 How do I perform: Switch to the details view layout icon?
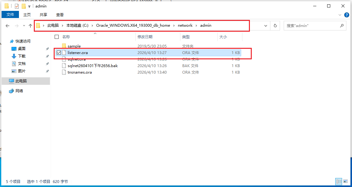[338, 181]
